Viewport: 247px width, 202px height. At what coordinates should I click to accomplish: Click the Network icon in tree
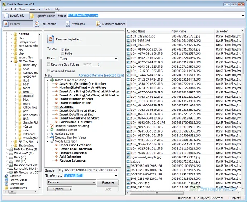(x=6, y=176)
